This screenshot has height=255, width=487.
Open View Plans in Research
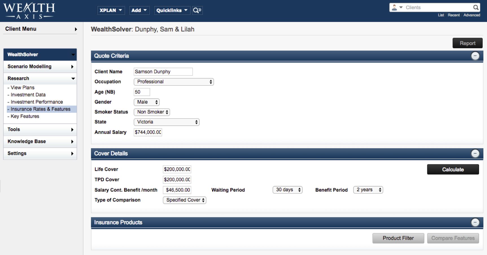23,88
